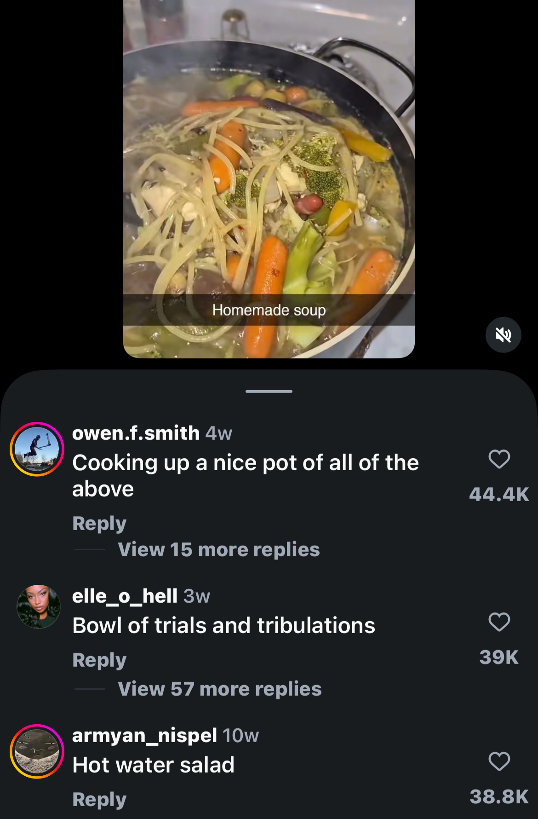Viewport: 538px width, 819px height.
Task: Expand View 57 more replies
Action: point(219,689)
